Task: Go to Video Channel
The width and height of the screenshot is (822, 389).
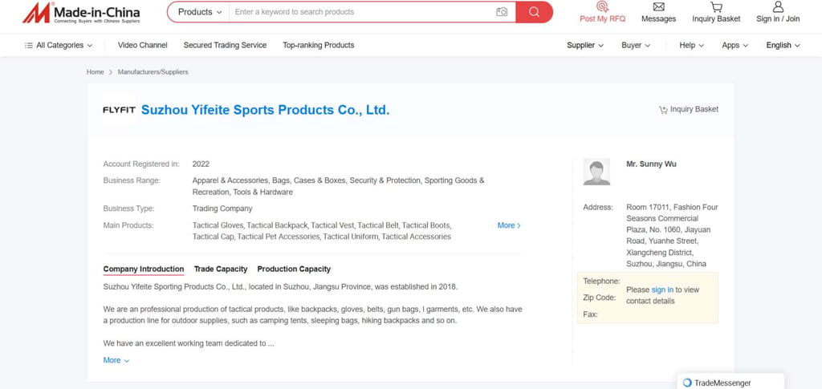Action: click(x=143, y=46)
